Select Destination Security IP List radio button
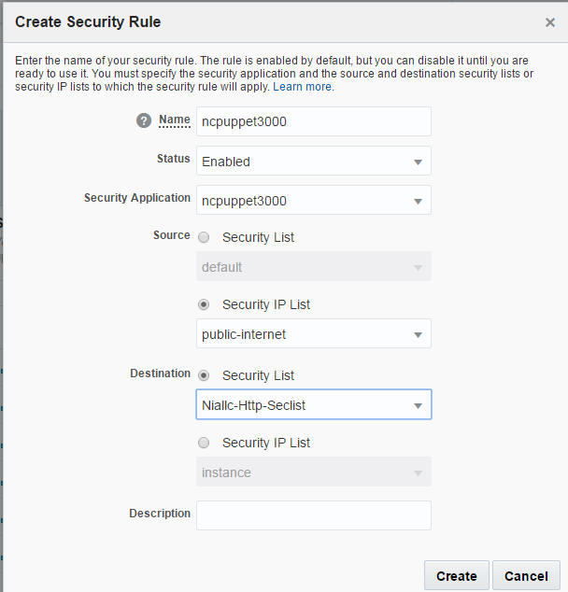Image resolution: width=568 pixels, height=592 pixels. (x=204, y=443)
